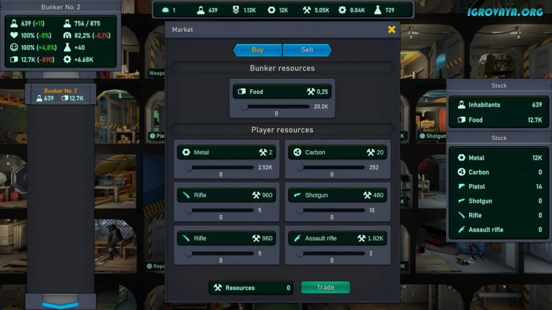Click the Food icon under Bunker resources
The width and height of the screenshot is (552, 310).
(x=242, y=92)
